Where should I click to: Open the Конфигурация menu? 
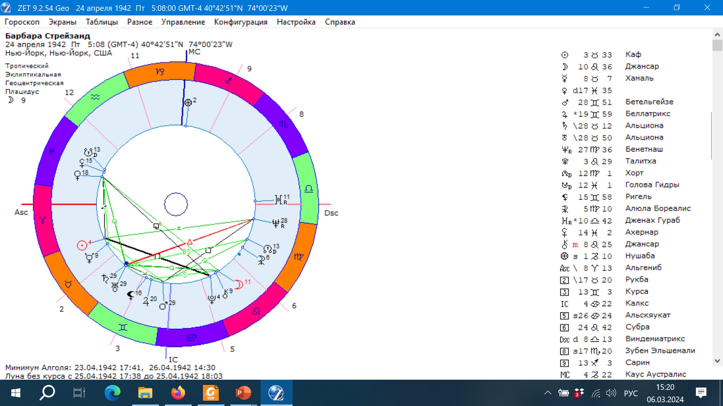[x=241, y=22]
